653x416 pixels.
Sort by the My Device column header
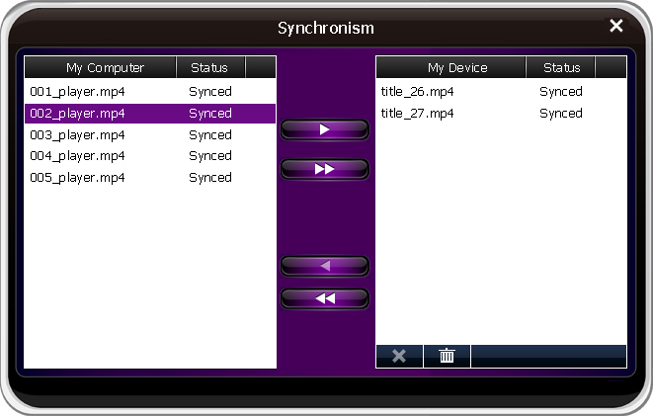456,68
